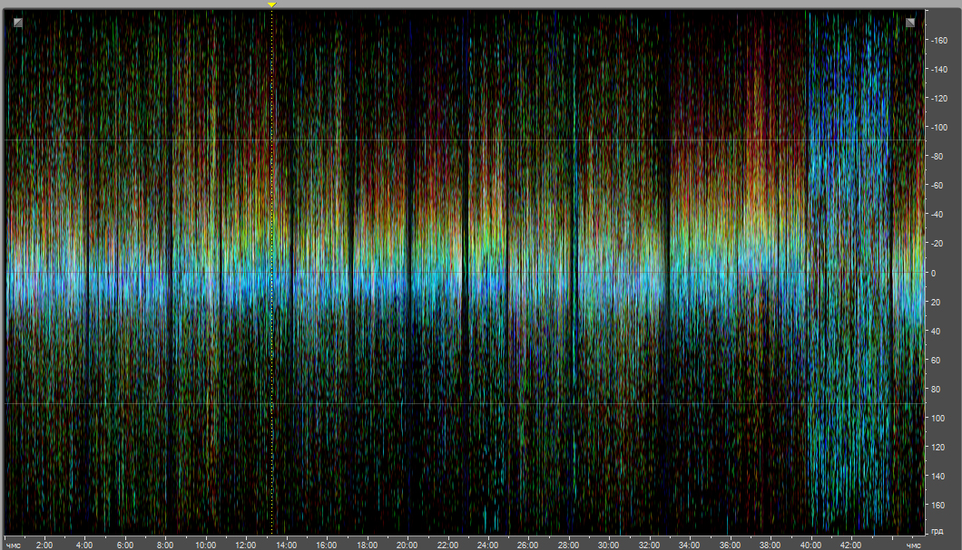Image resolution: width=962 pixels, height=550 pixels.
Task: Click the -40 mark on degree ruler
Action: 937,215
